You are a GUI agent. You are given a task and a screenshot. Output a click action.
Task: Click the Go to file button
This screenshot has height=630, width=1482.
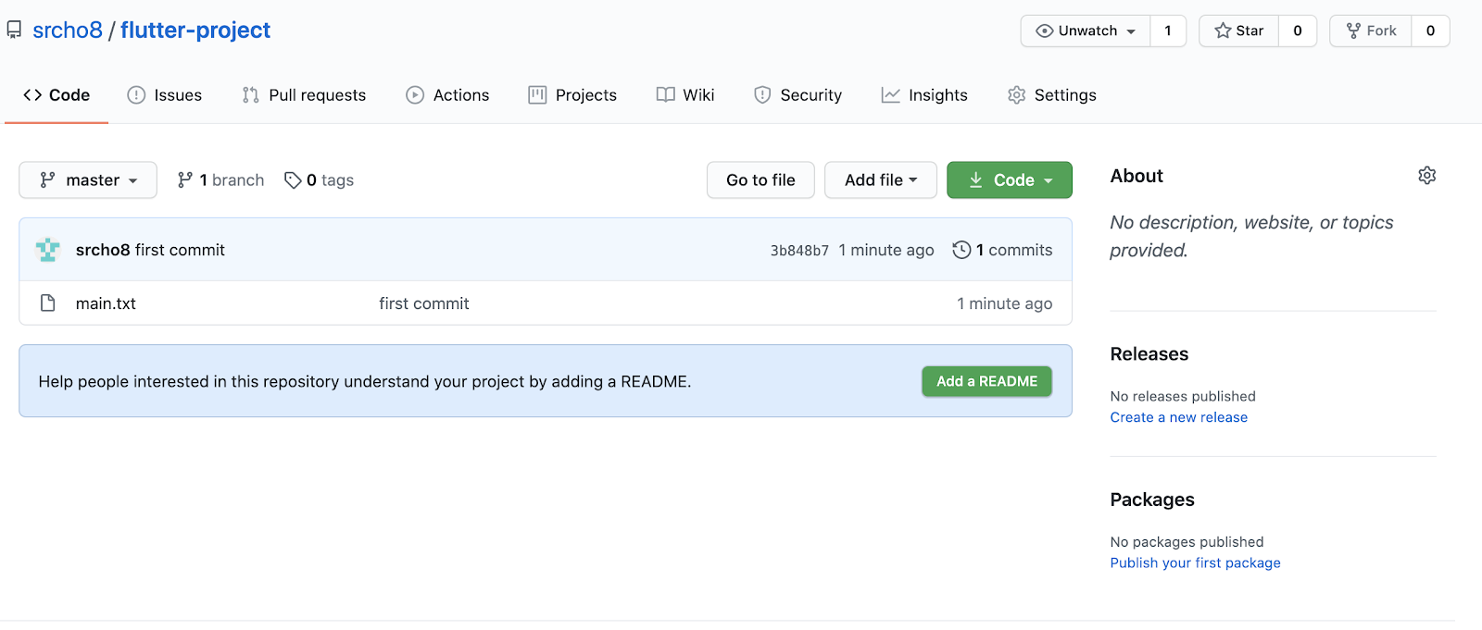click(x=760, y=179)
